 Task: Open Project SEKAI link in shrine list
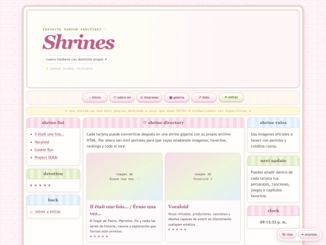[46, 157]
